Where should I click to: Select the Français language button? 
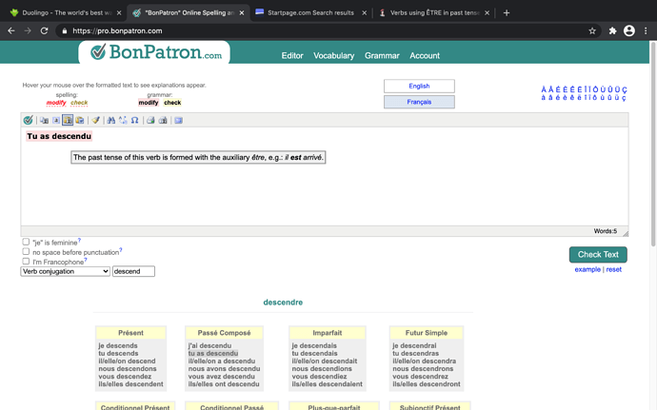[419, 102]
